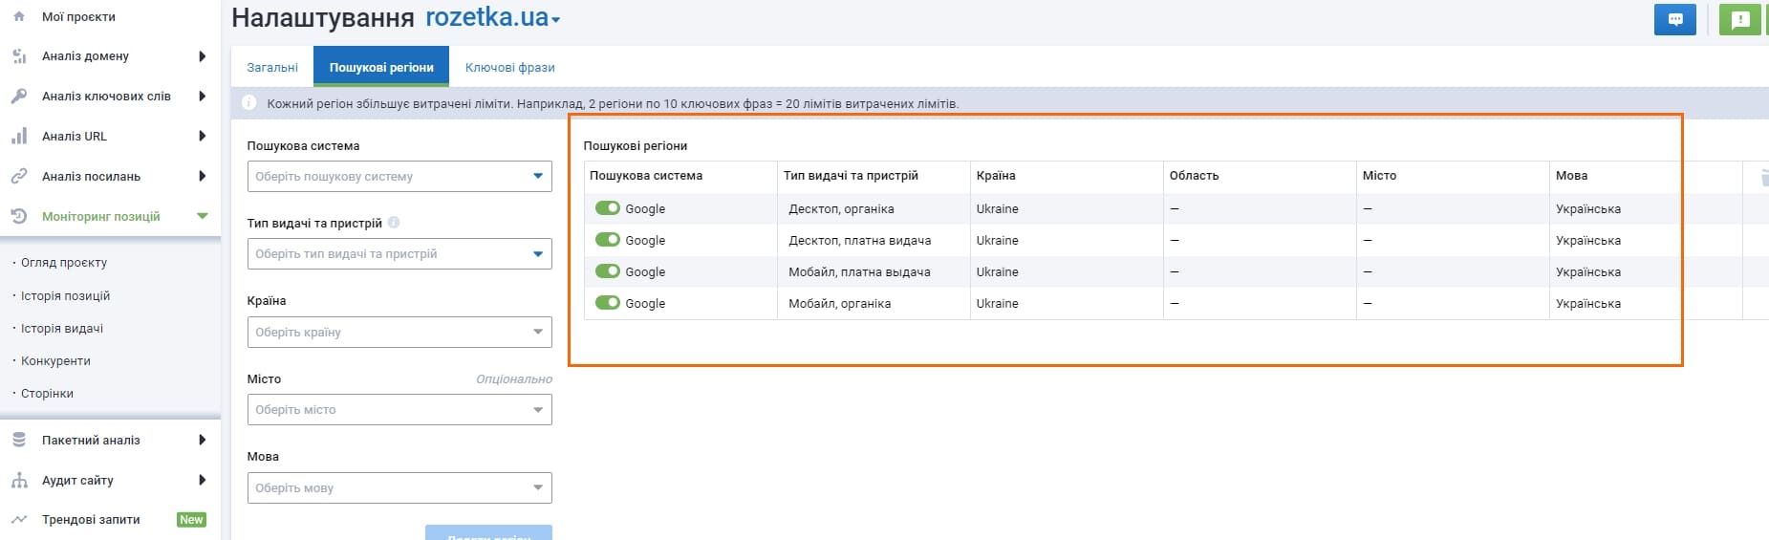The width and height of the screenshot is (1769, 540).
Task: Click the New badge next to Трендові запити
Action: (191, 520)
